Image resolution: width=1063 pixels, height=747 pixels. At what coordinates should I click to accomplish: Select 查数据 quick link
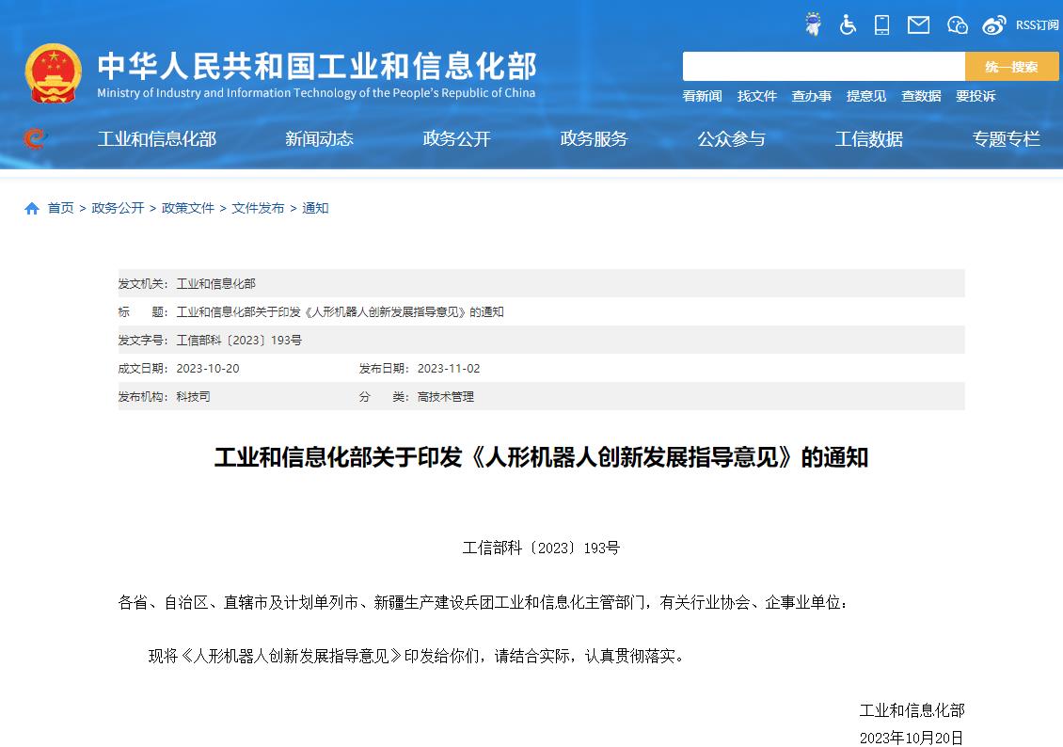(921, 96)
